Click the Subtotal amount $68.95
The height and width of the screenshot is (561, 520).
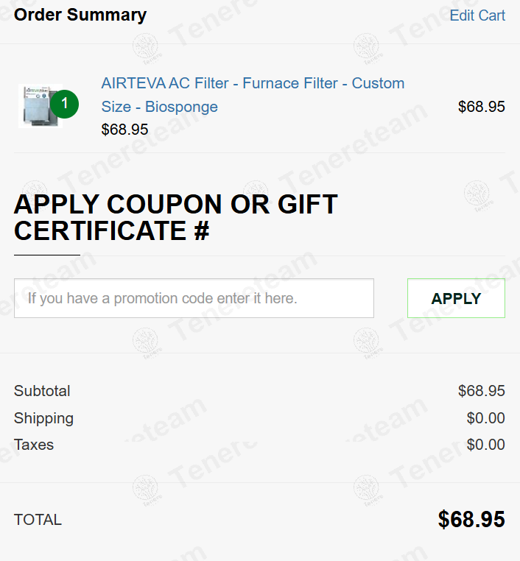click(481, 391)
